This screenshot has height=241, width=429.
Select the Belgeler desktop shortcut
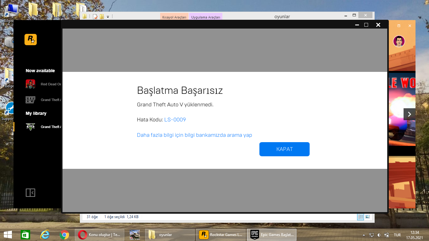pos(9,78)
